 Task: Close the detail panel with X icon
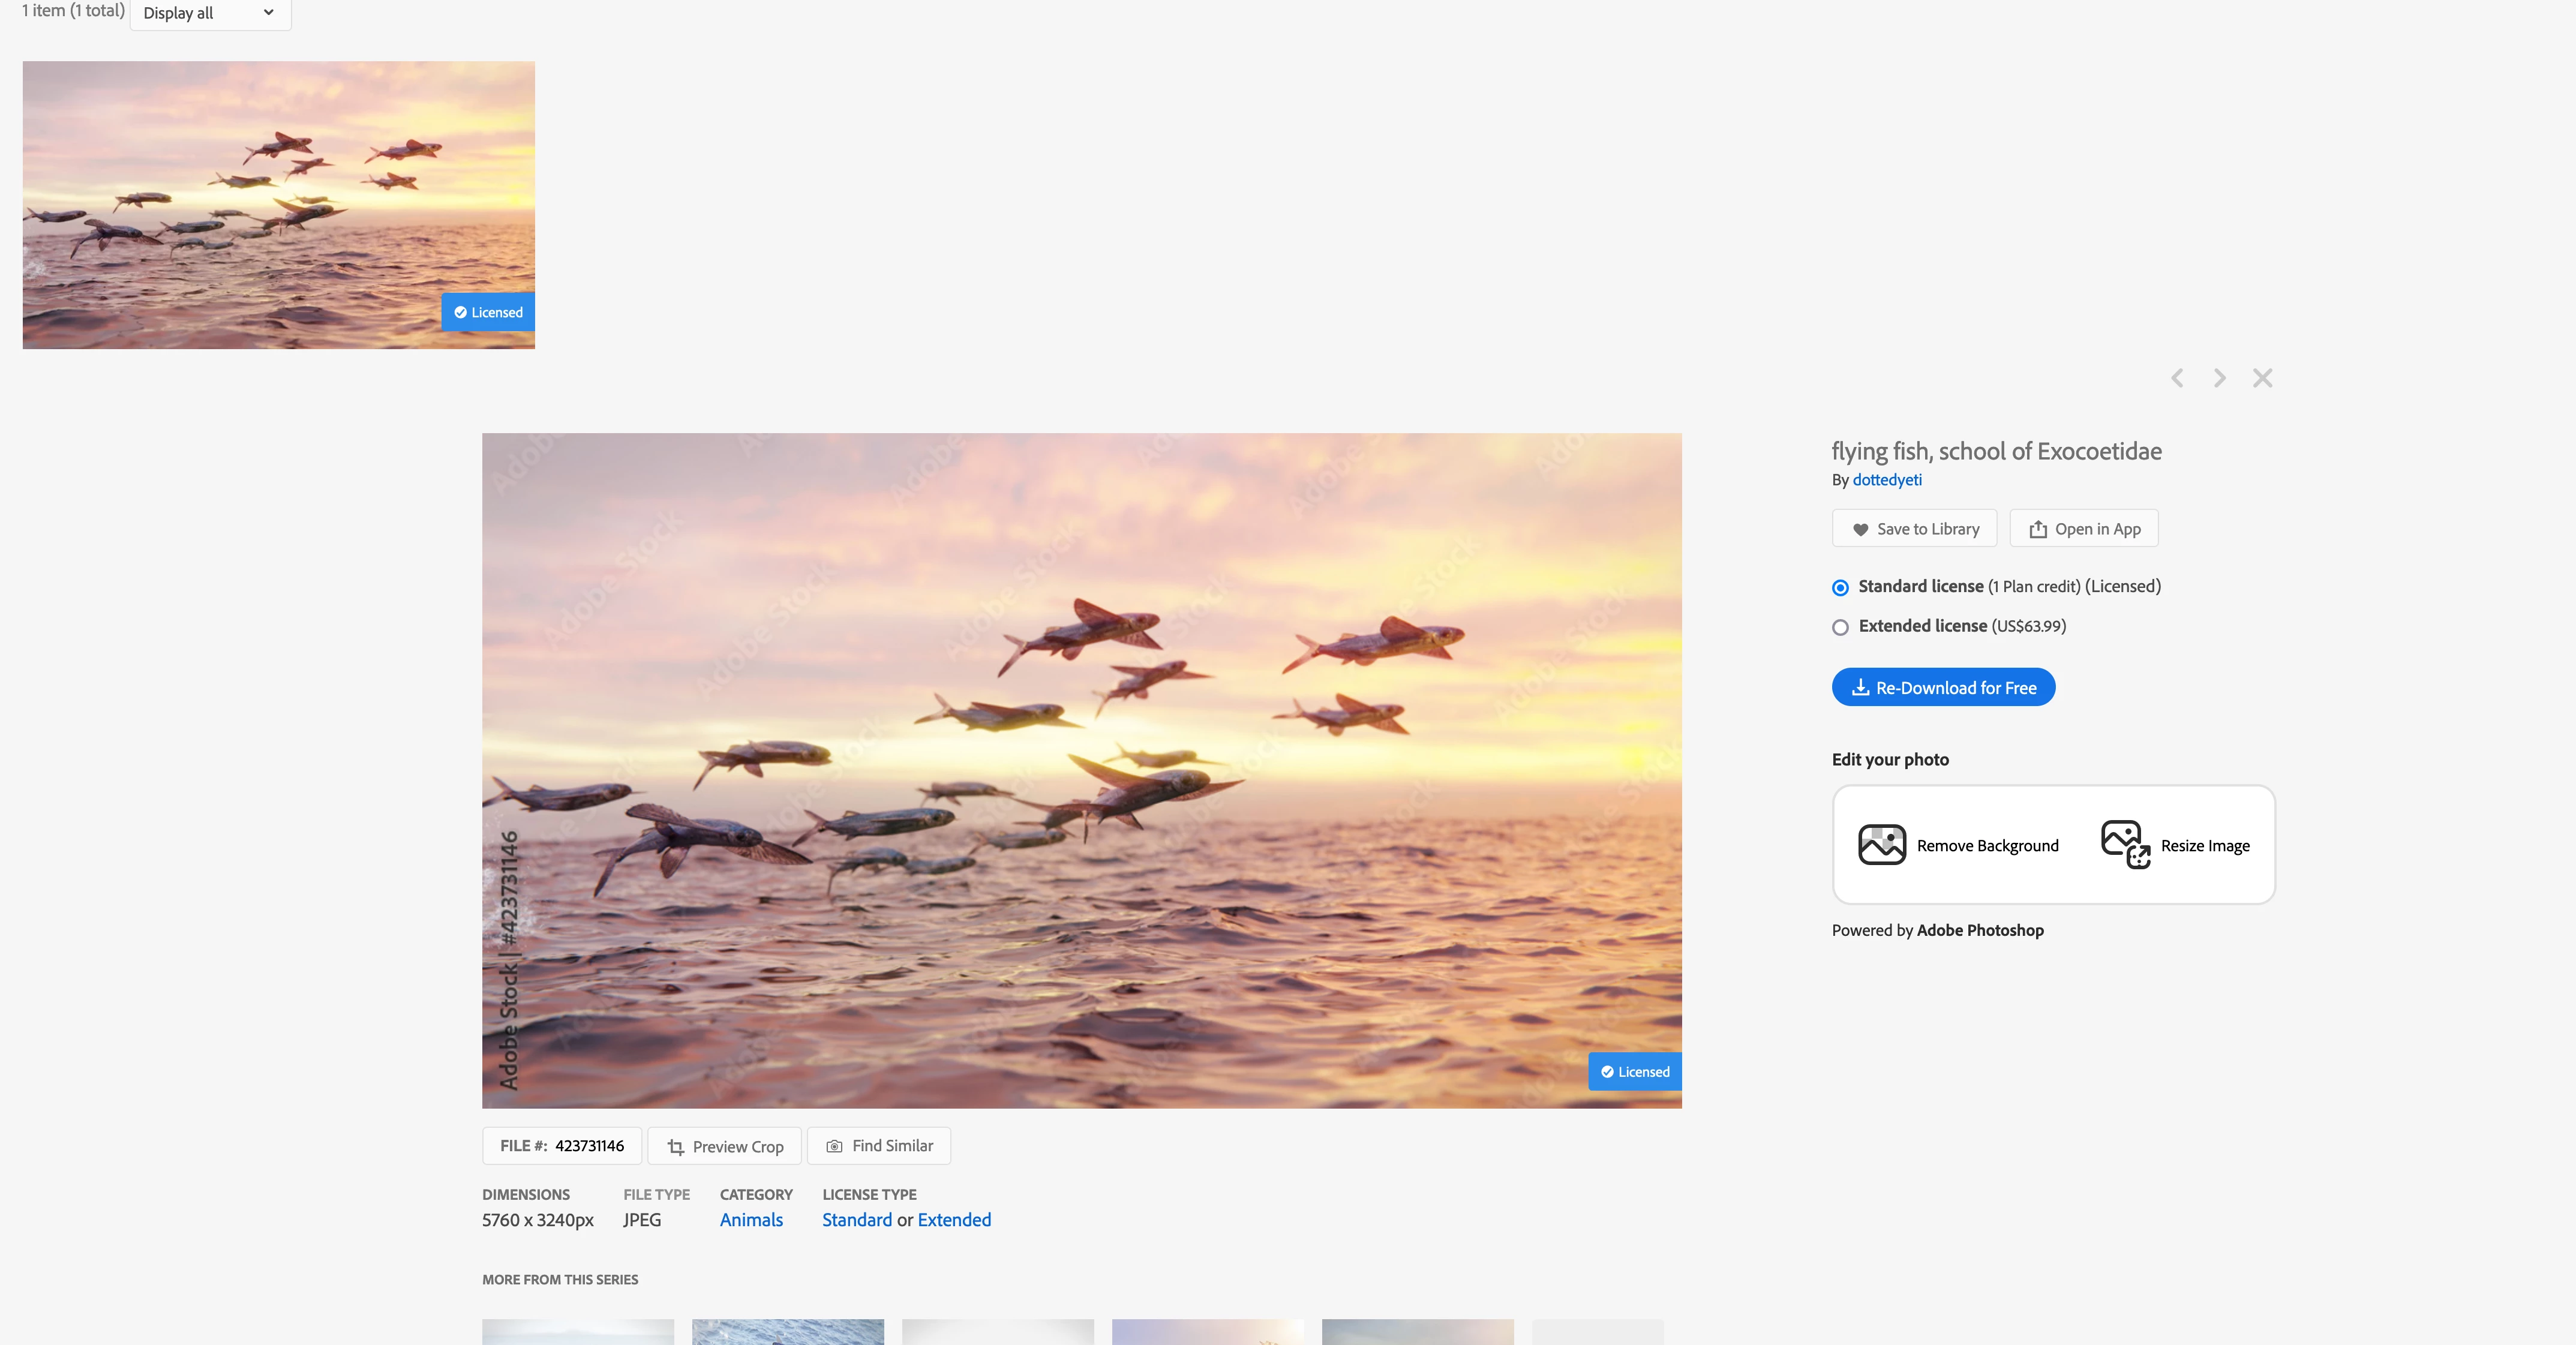pos(2262,378)
